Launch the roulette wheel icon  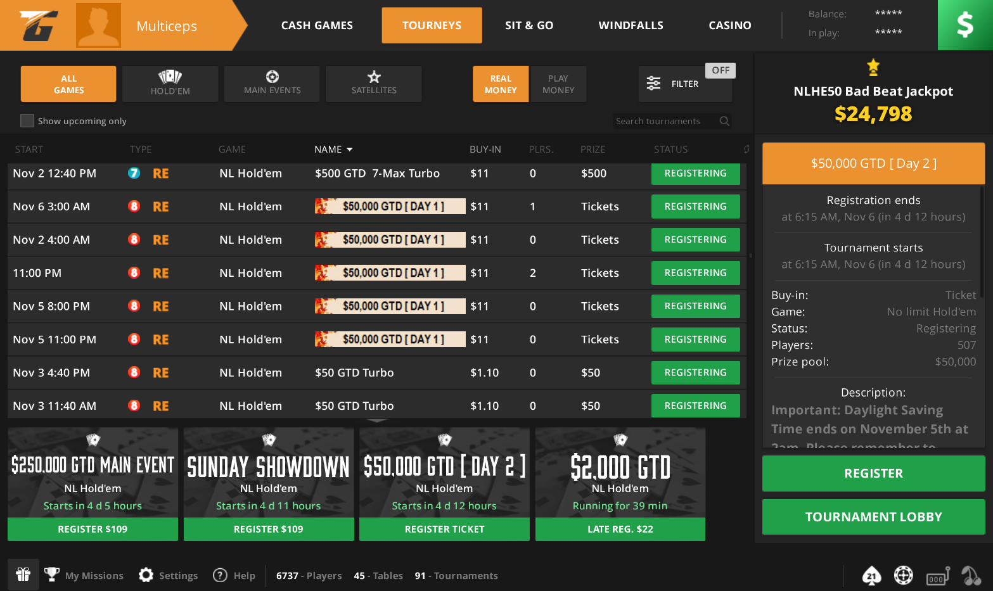pyautogui.click(x=903, y=575)
